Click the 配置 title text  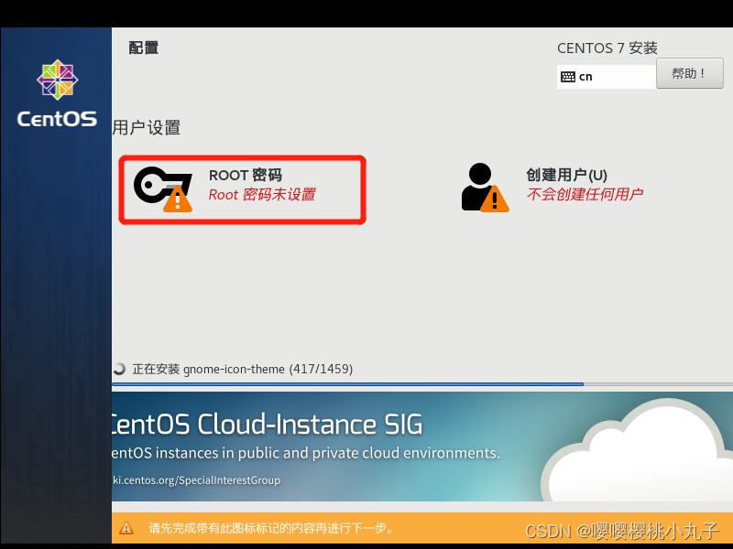click(144, 48)
